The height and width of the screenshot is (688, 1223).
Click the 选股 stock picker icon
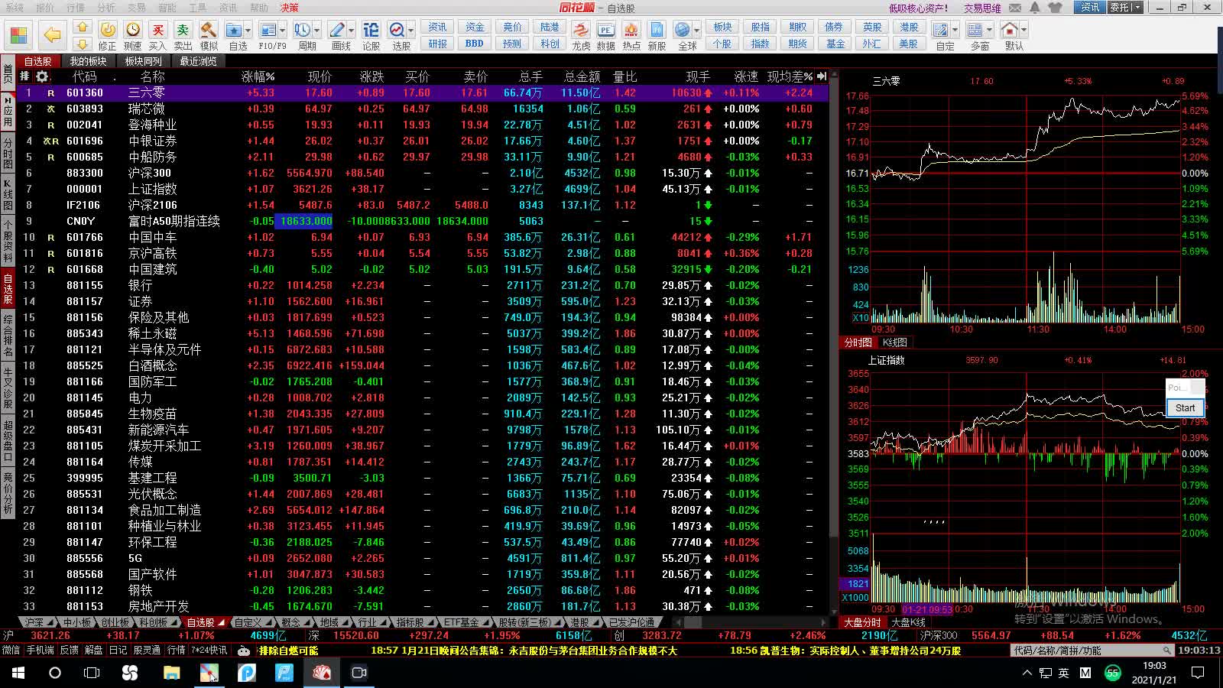coord(397,31)
